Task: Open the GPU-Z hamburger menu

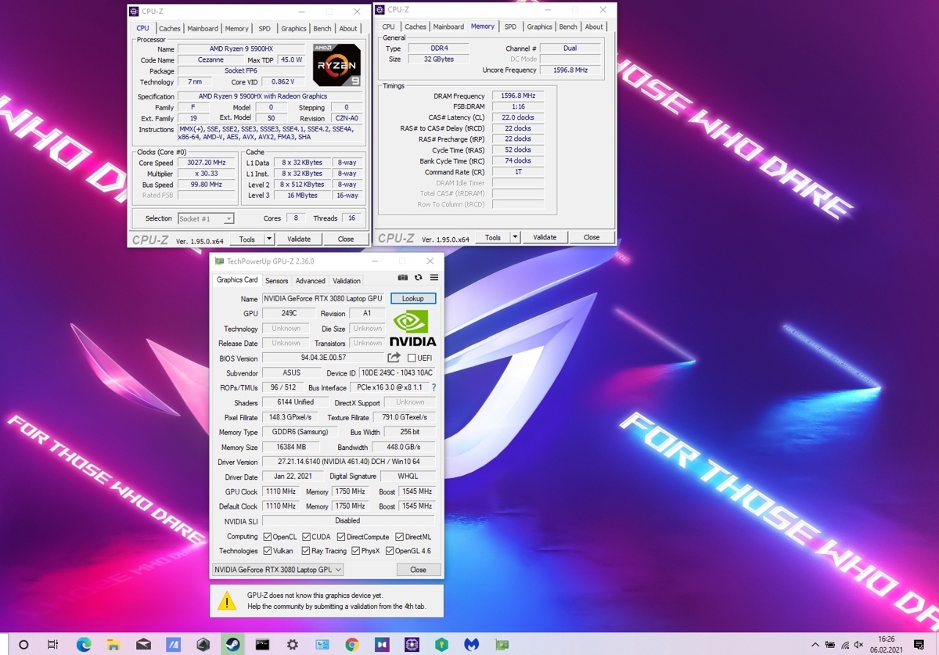Action: [x=434, y=278]
